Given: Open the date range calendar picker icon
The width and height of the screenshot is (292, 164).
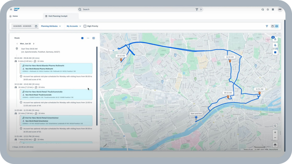Looking at the screenshot, I should pos(36,26).
